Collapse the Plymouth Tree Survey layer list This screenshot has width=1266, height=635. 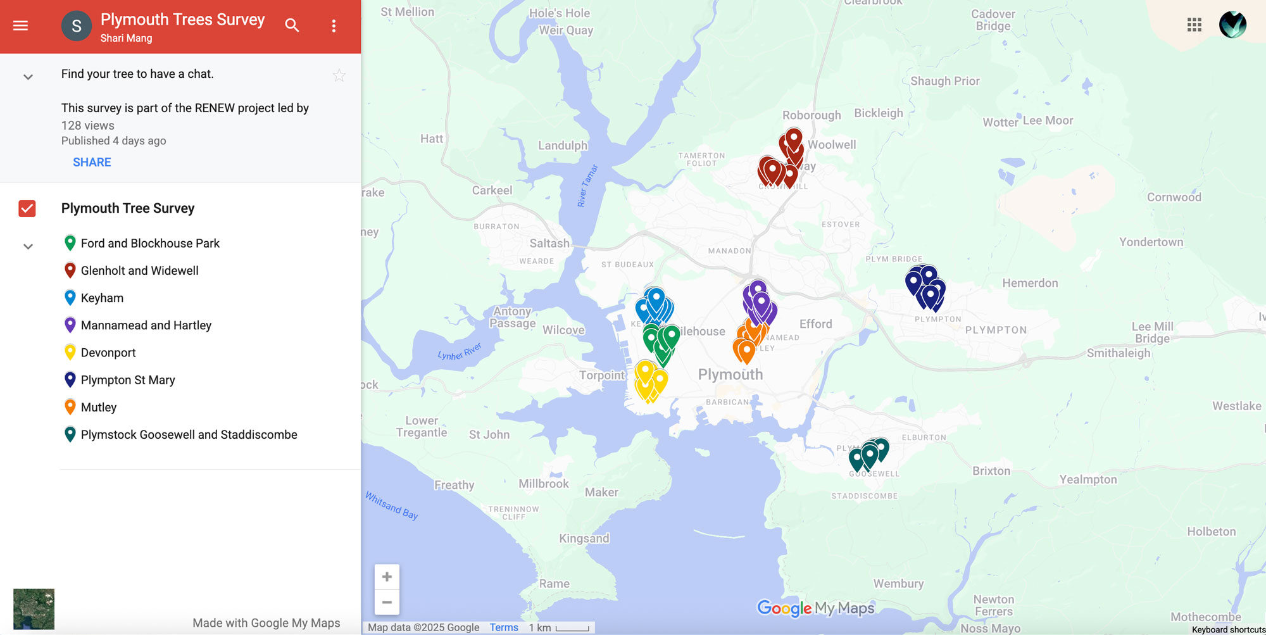tap(28, 246)
